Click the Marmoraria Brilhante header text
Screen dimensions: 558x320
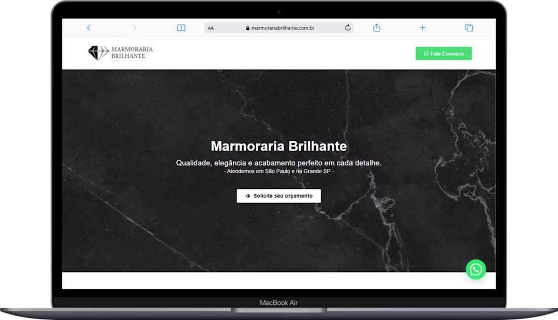coord(278,146)
